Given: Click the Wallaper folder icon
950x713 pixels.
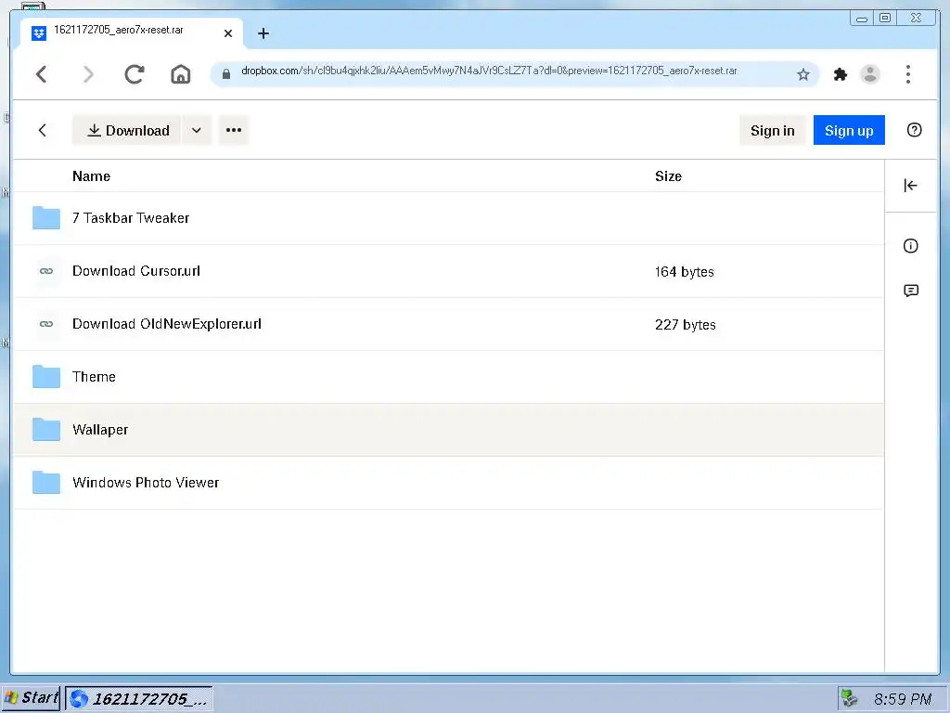Looking at the screenshot, I should 46,429.
